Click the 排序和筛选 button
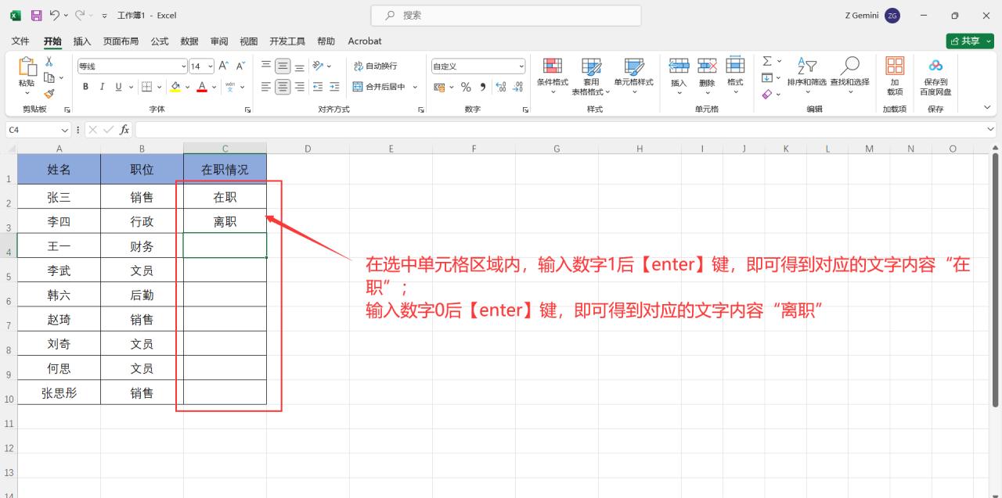The width and height of the screenshot is (1002, 498). (x=806, y=75)
